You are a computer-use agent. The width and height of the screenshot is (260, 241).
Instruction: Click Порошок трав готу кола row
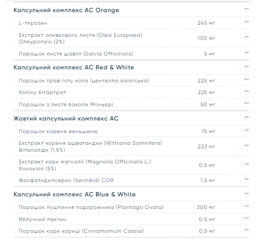131,80
